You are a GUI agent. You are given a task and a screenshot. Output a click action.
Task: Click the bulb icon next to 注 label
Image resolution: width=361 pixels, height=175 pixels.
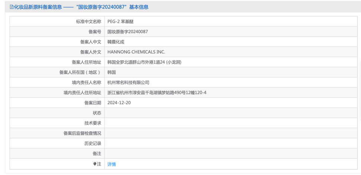click(x=95, y=164)
